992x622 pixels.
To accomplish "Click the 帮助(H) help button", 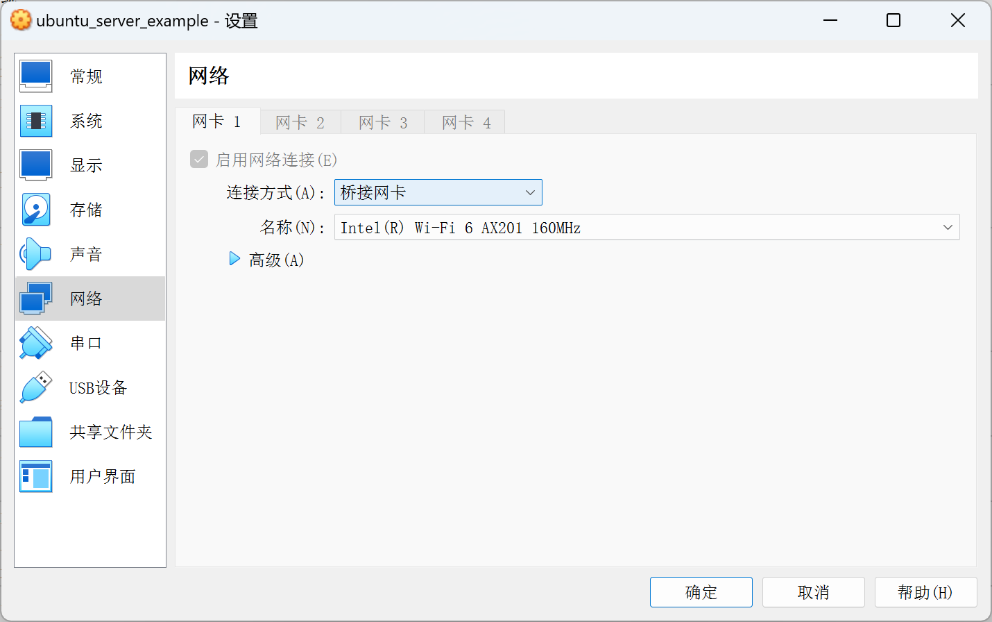I will (925, 592).
